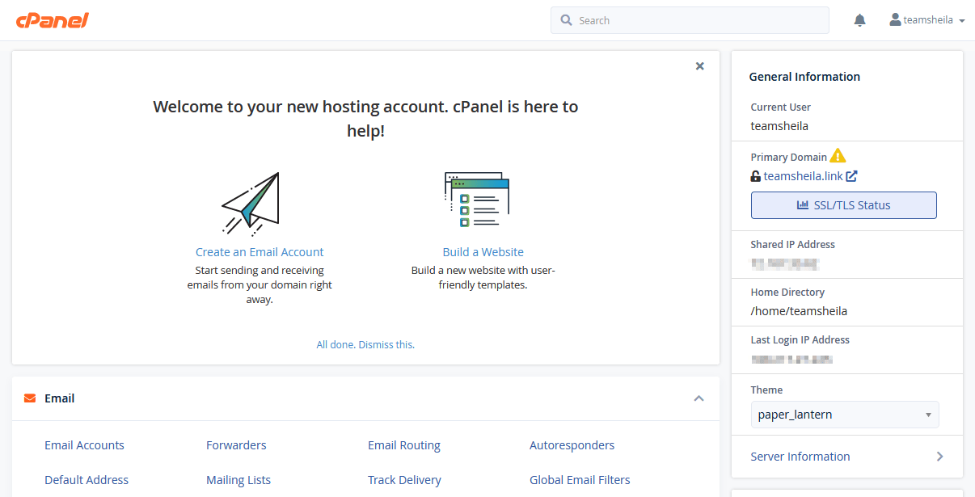The height and width of the screenshot is (497, 975).
Task: Click the Theme label
Action: point(766,390)
